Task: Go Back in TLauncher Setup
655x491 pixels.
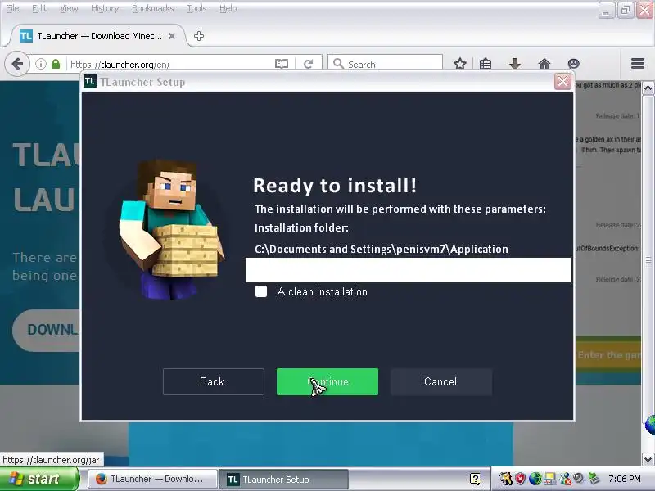Action: pos(214,381)
